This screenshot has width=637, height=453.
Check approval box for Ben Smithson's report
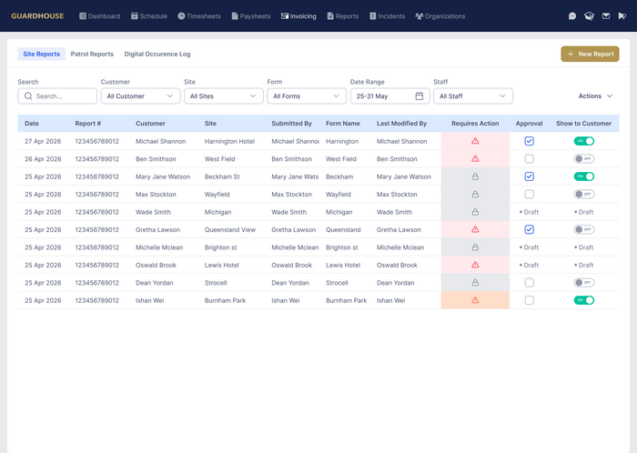pyautogui.click(x=529, y=158)
